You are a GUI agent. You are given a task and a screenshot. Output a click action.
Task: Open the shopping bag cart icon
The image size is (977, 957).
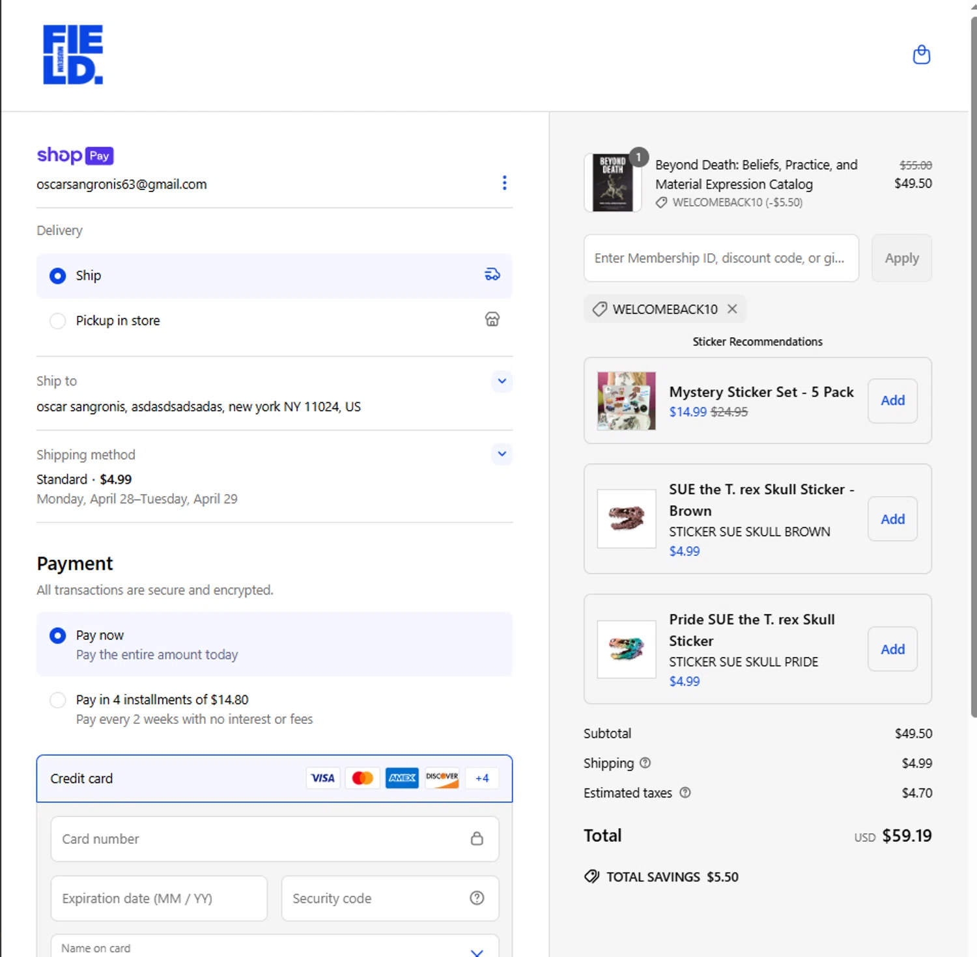[x=921, y=55]
